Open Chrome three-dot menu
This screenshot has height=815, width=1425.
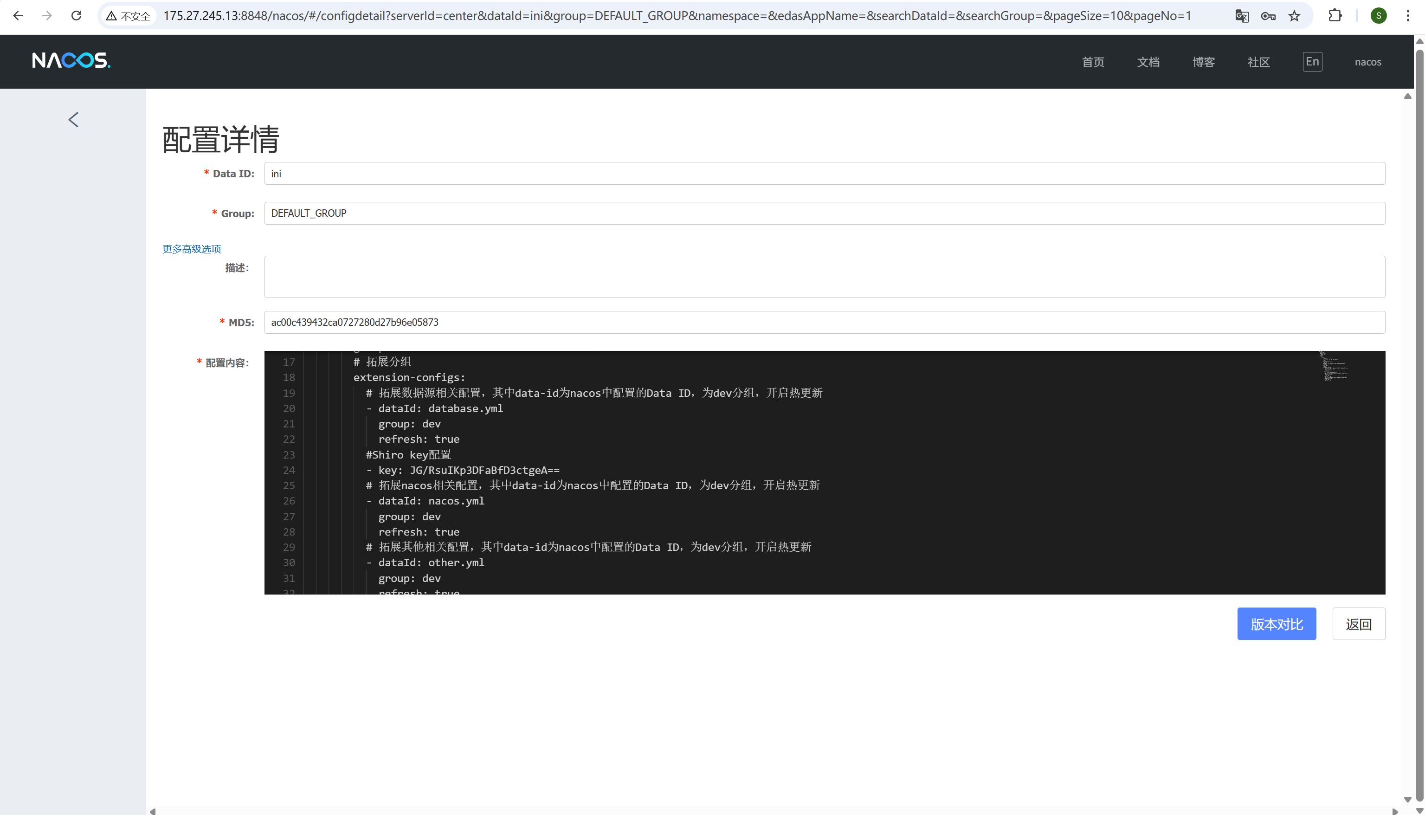[1408, 16]
